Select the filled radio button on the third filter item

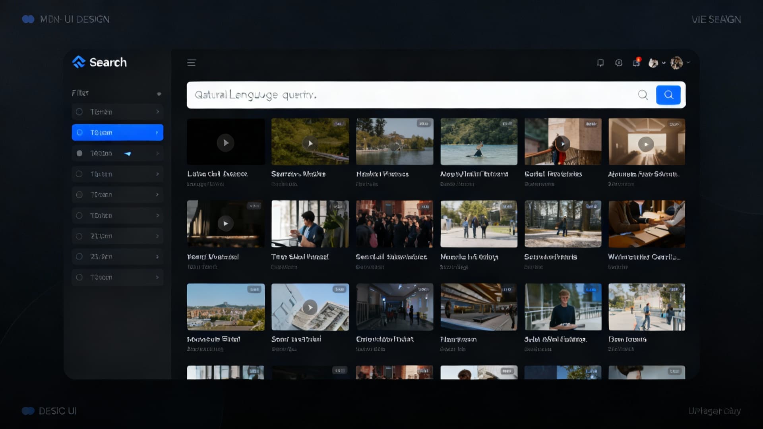(79, 153)
